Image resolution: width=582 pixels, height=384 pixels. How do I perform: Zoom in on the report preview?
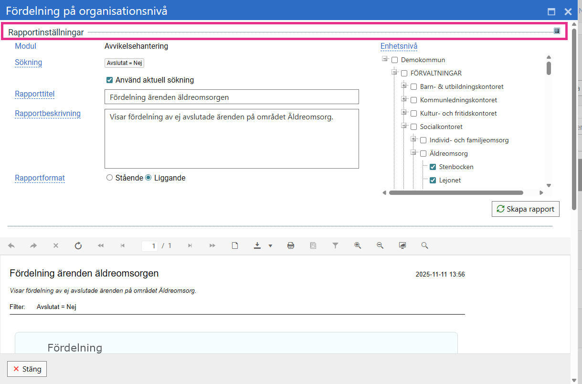click(358, 245)
